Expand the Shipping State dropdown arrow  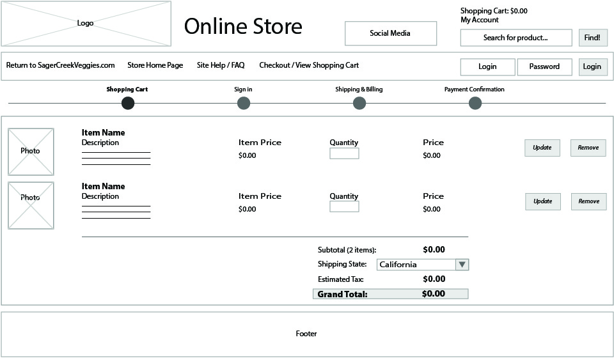point(462,265)
